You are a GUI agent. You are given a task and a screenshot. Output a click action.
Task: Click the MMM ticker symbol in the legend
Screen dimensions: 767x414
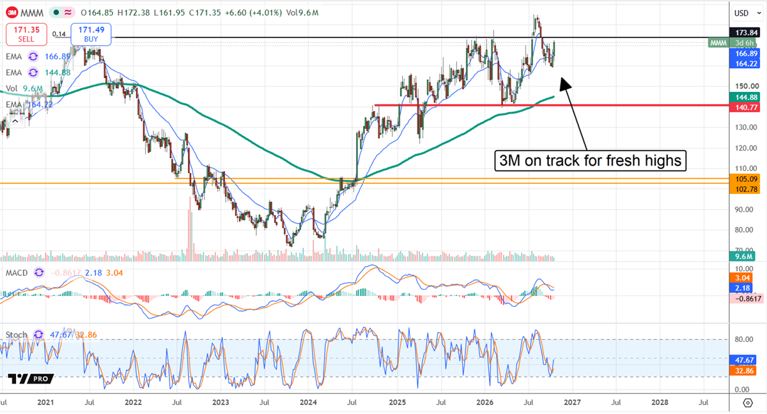tap(33, 12)
